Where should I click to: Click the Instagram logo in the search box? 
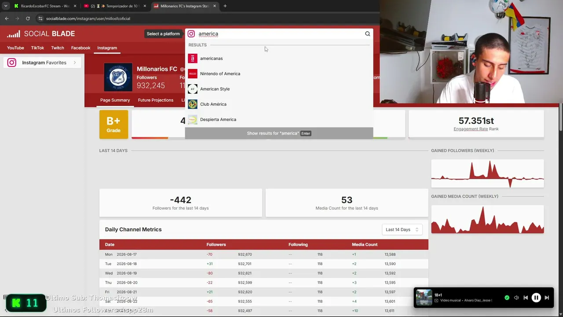[x=191, y=34]
